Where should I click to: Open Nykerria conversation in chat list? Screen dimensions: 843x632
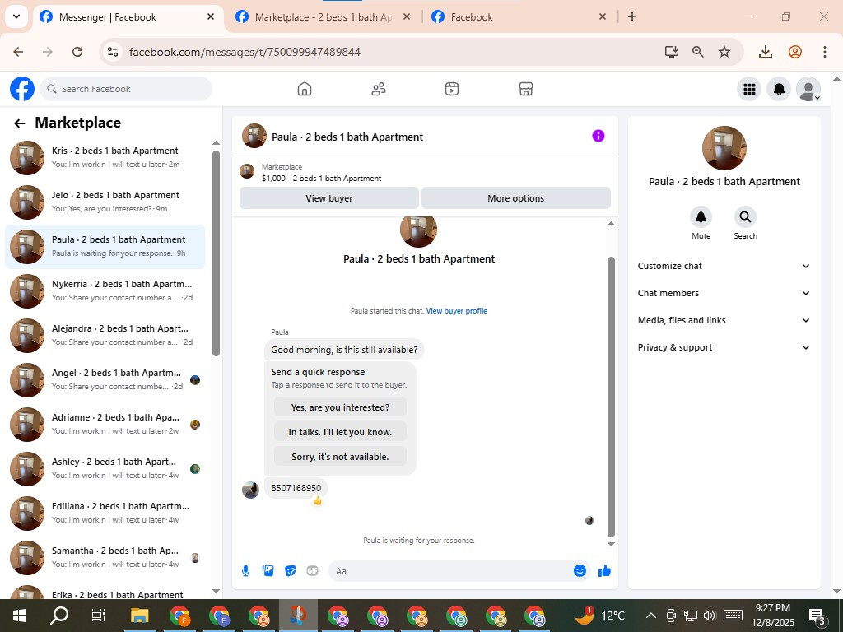(105, 290)
